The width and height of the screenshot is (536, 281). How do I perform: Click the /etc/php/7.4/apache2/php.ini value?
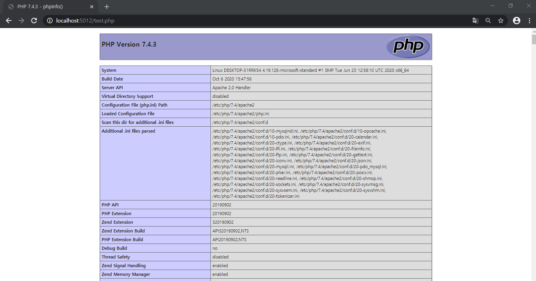tap(241, 114)
